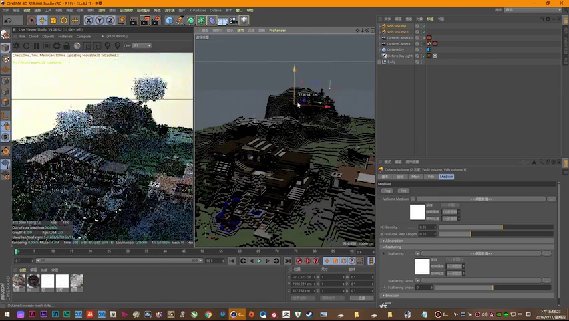Screen dimensions: 569x321
Task: Switch to the Vdb tab
Action: (x=431, y=177)
